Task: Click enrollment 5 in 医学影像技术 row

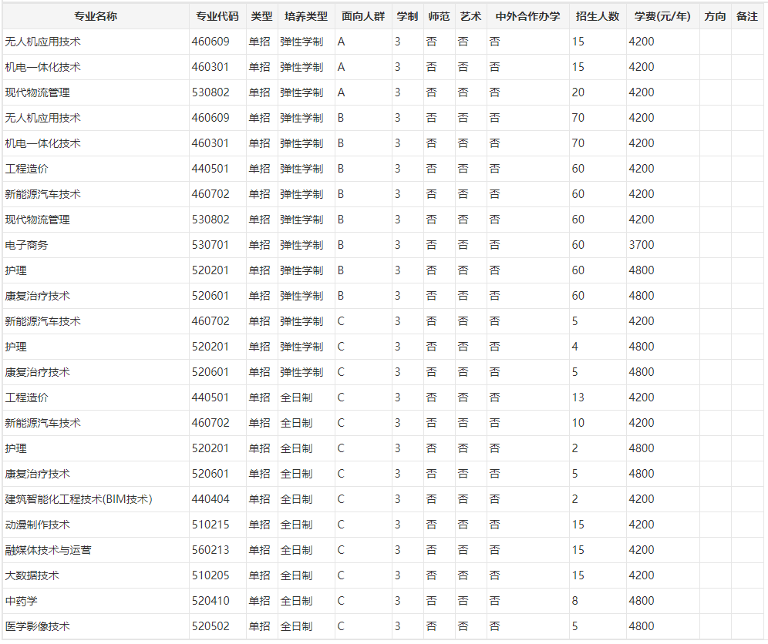Action: (x=575, y=626)
